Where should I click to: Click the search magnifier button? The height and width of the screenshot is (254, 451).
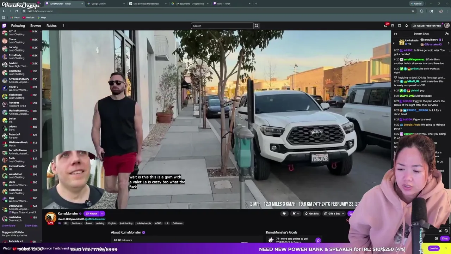point(257,26)
